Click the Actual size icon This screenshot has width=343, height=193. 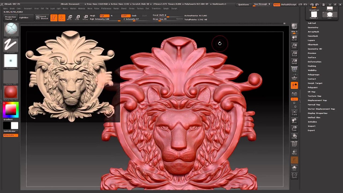294,54
